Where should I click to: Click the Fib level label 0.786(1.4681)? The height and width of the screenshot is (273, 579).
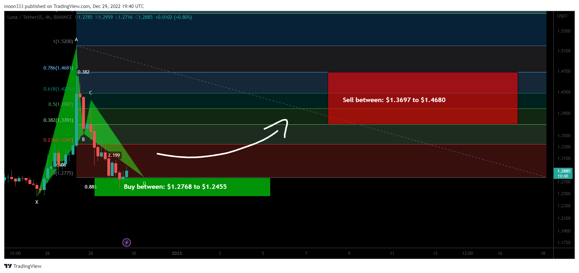pos(58,68)
